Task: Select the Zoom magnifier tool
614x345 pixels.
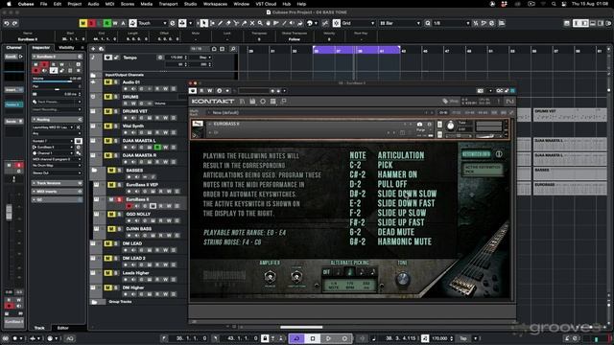Action: pos(260,23)
